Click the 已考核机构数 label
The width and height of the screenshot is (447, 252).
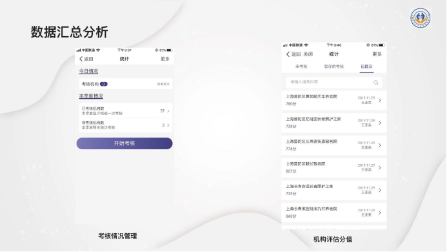point(93,109)
